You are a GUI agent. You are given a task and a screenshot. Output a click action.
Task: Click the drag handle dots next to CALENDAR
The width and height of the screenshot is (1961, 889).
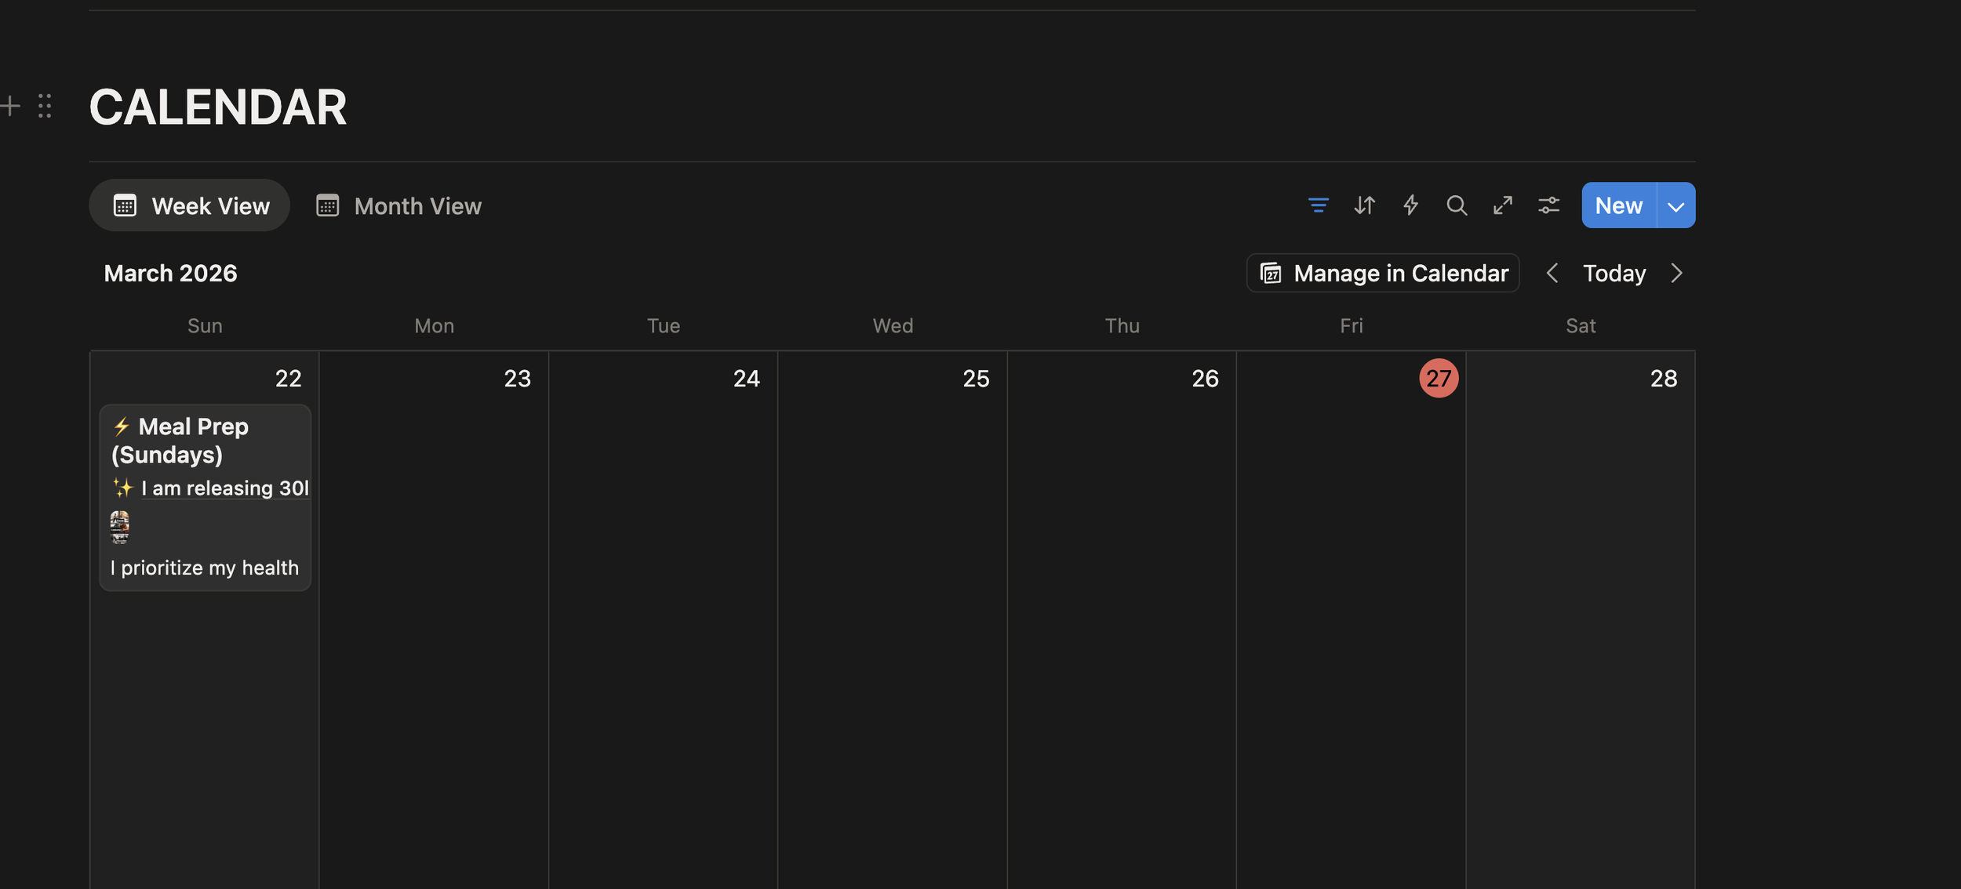45,106
